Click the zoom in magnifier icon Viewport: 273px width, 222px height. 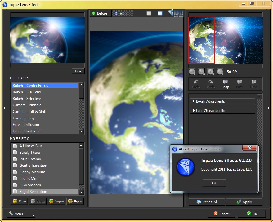tap(201, 72)
